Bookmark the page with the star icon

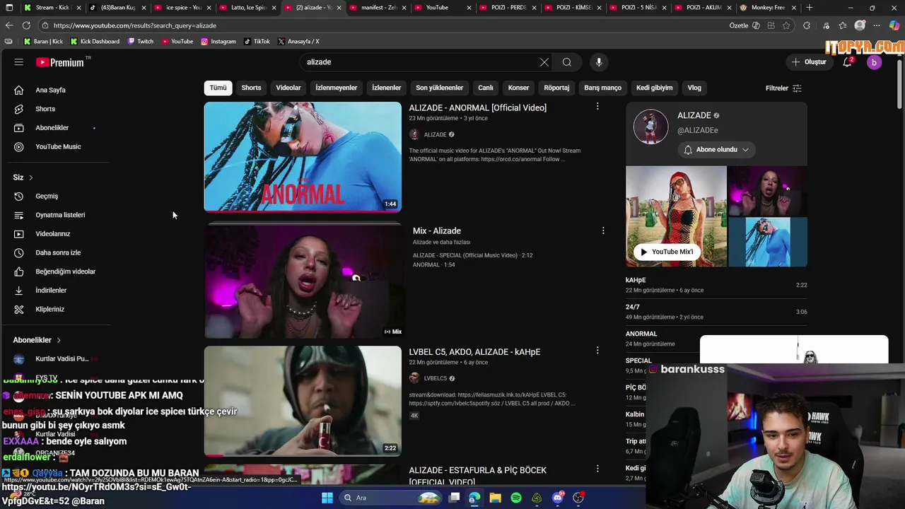pos(786,25)
